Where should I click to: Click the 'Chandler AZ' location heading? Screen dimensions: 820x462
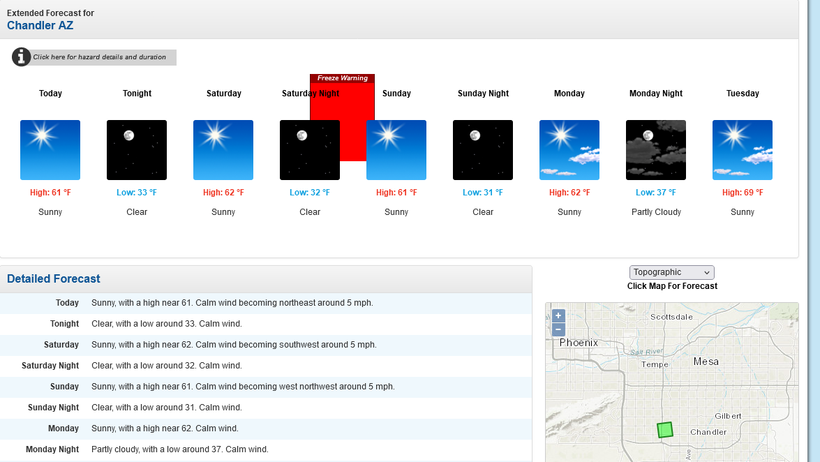40,26
